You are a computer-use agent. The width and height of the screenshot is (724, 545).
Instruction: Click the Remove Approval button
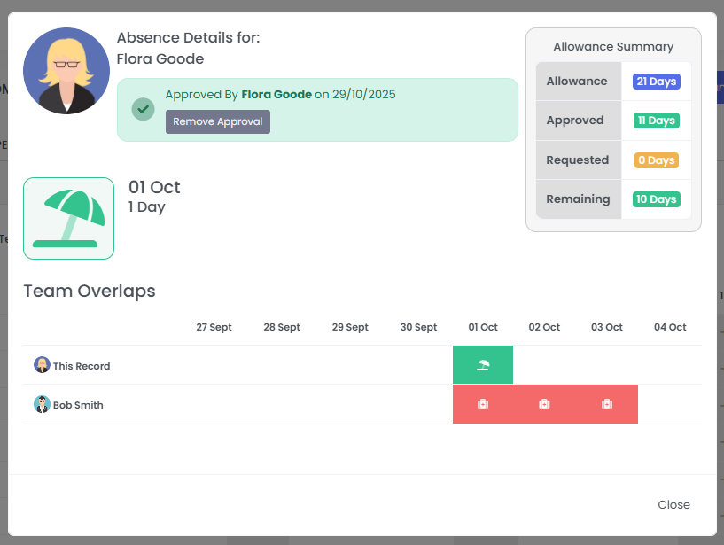[x=217, y=122]
